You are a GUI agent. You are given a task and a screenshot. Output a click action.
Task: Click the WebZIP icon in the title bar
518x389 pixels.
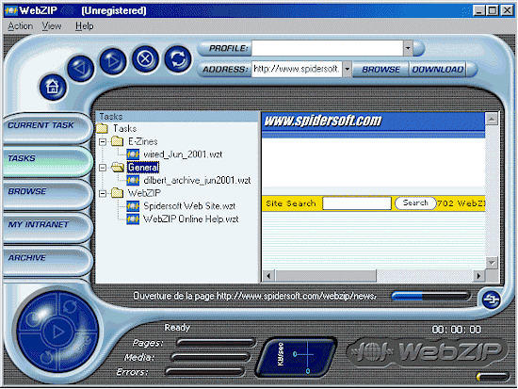click(11, 10)
